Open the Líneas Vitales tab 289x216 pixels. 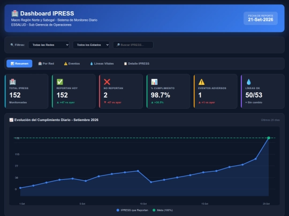click(102, 63)
